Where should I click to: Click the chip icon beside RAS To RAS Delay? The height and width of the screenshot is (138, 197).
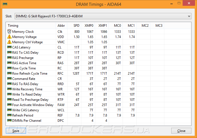click(x=9, y=84)
